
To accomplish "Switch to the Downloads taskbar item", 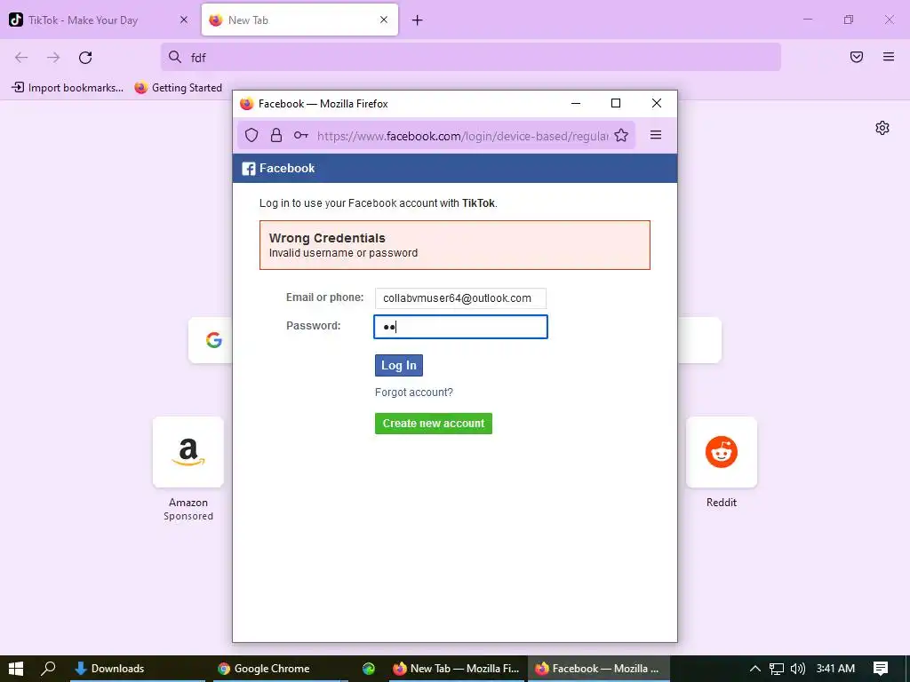I will coord(137,669).
